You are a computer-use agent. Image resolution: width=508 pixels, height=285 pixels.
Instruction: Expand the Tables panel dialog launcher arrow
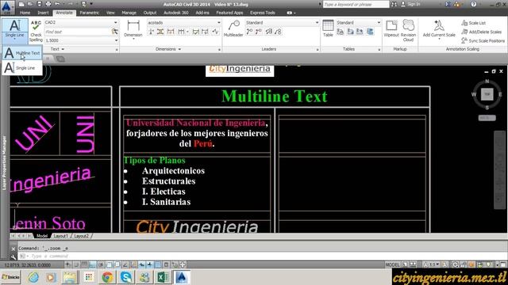point(379,50)
